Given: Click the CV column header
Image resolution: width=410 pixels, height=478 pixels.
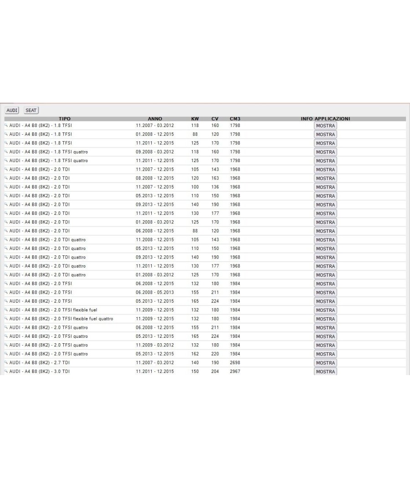Looking at the screenshot, I should pyautogui.click(x=215, y=119).
